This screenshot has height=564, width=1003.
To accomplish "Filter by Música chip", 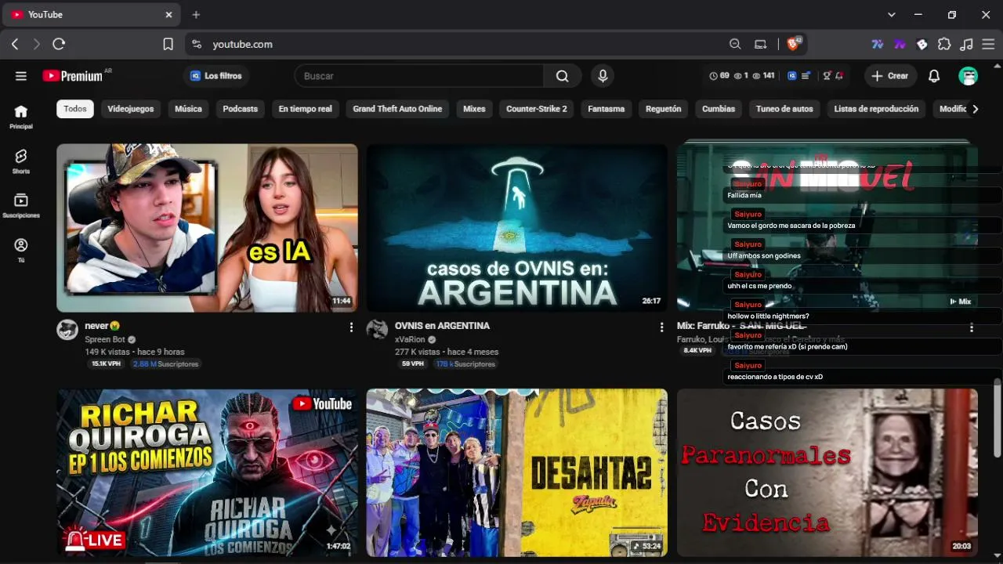I will pyautogui.click(x=188, y=109).
